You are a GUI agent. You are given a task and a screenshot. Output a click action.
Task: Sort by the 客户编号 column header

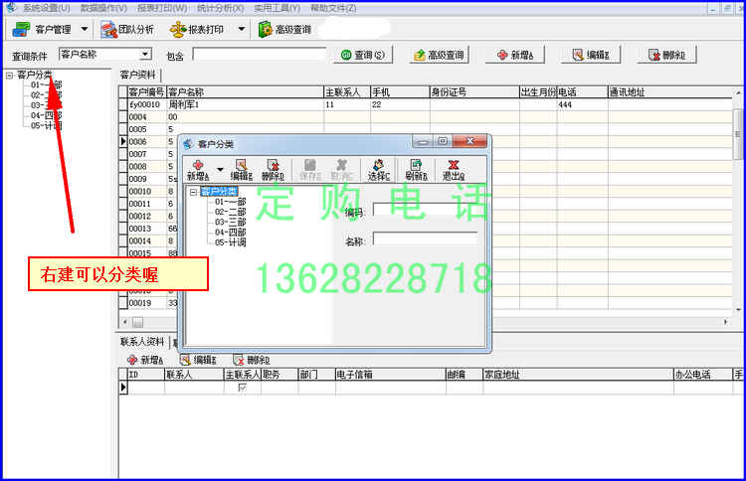click(x=146, y=92)
